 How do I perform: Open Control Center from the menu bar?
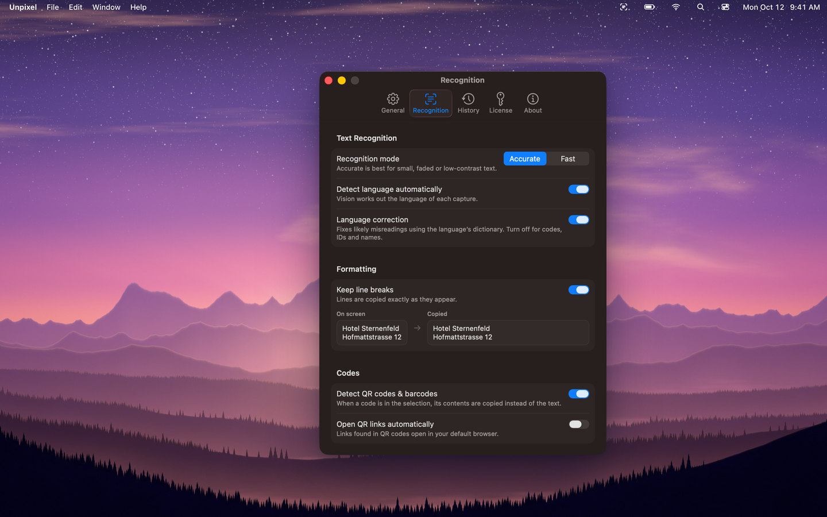point(725,7)
